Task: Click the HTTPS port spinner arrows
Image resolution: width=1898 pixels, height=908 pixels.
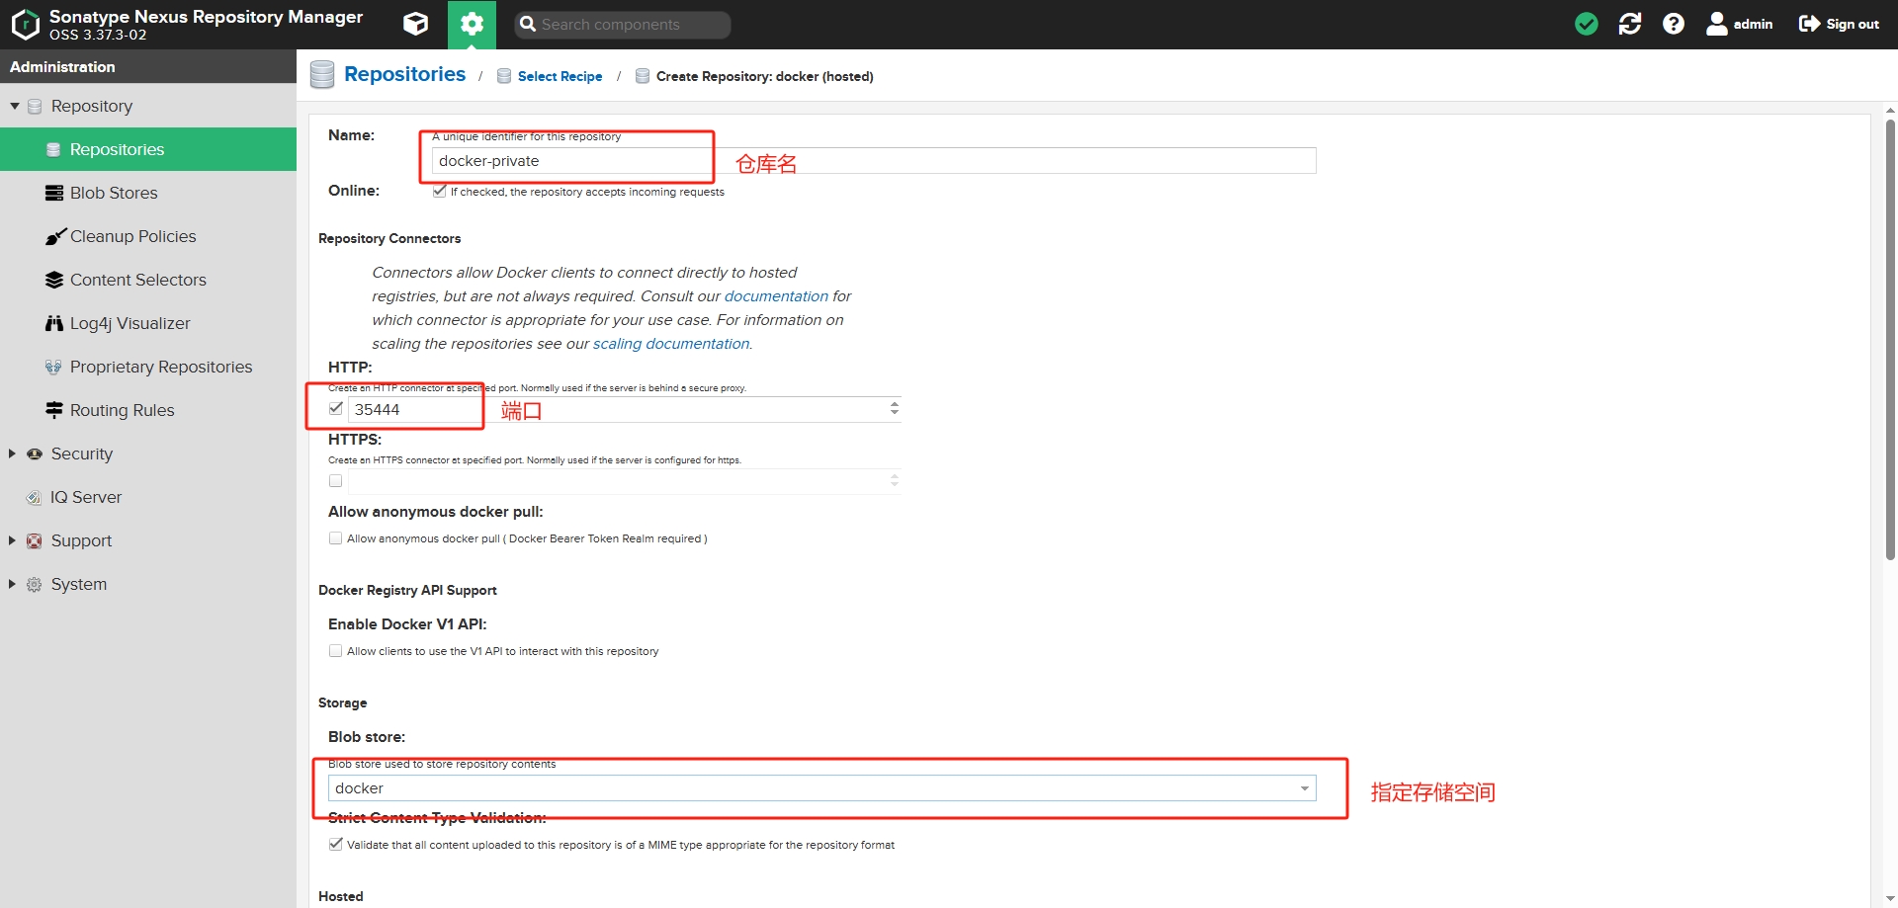Action: (895, 480)
